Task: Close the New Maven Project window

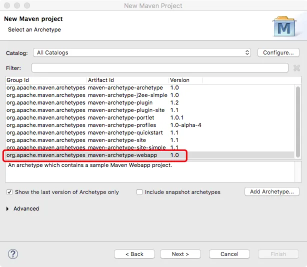Action: click(x=7, y=5)
